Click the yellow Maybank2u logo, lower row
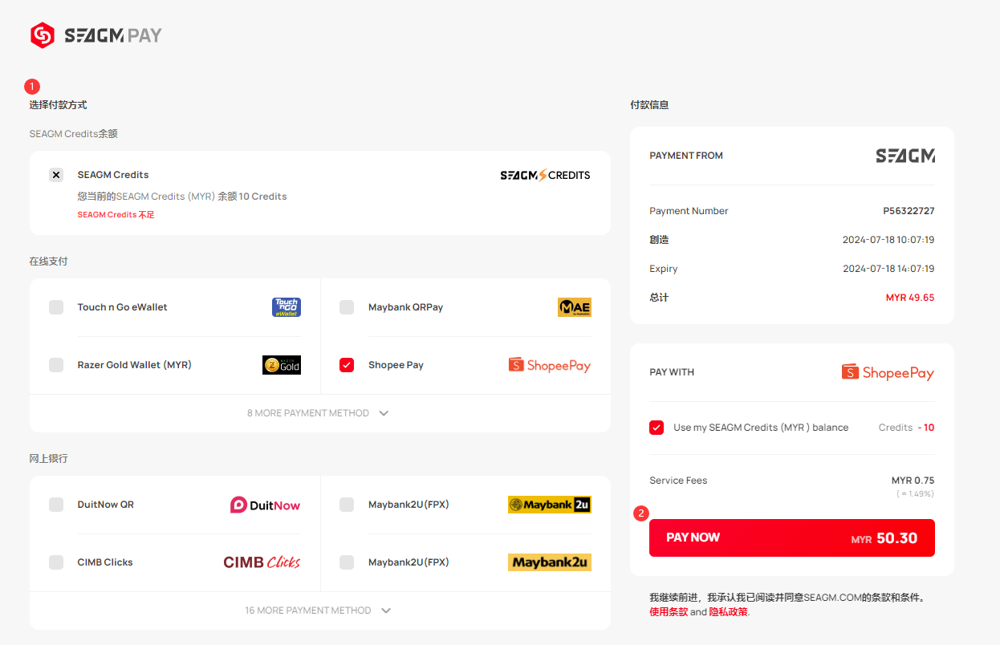 [x=550, y=562]
